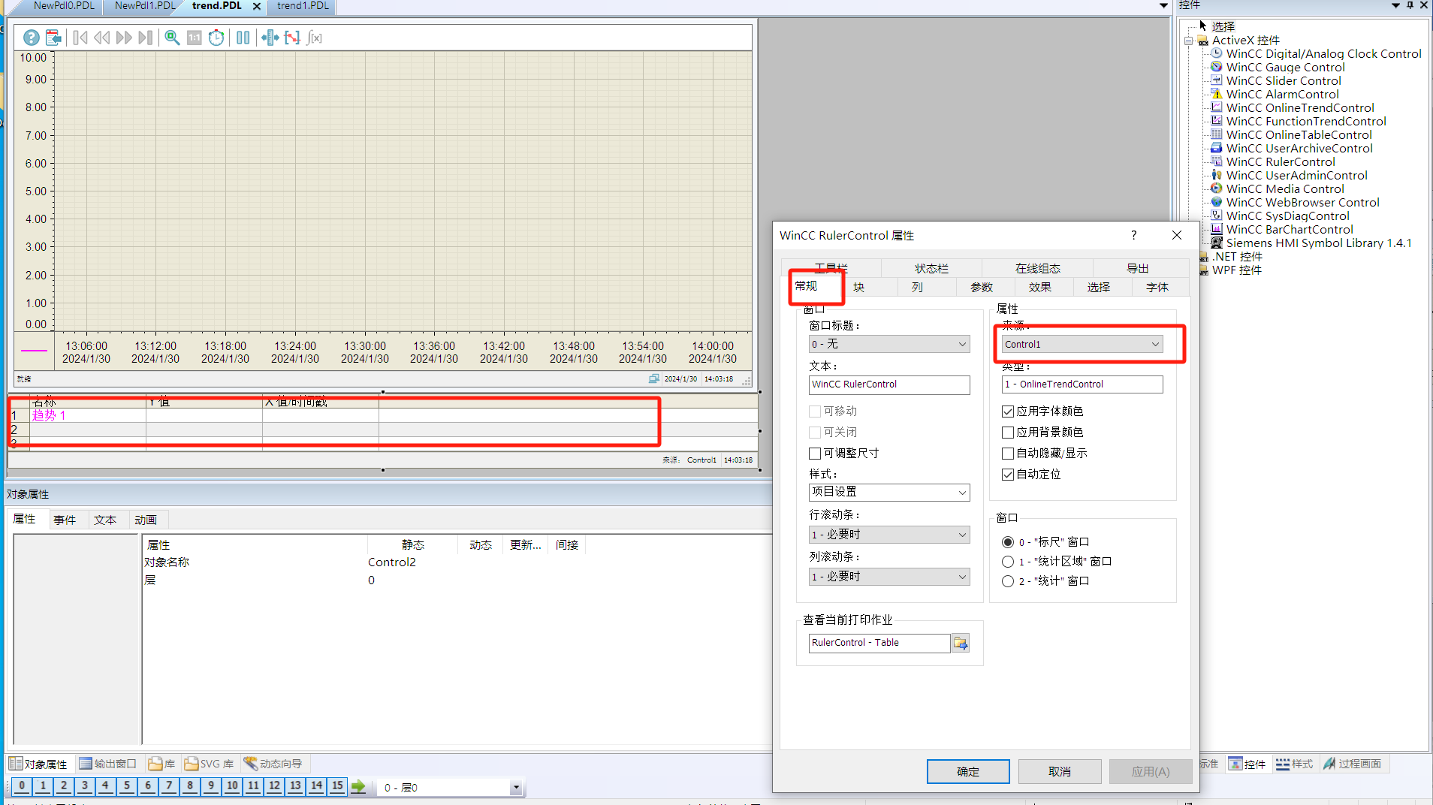Image resolution: width=1433 pixels, height=805 pixels.
Task: Click the calculate statistics f(x) icon
Action: (315, 38)
